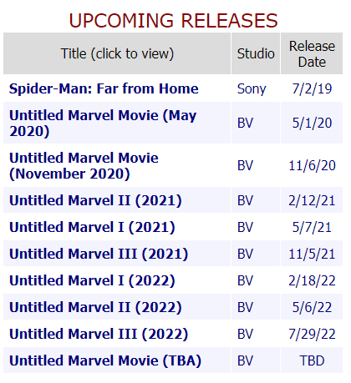Select the 7/29/22 release date cell
This screenshot has width=351, height=383.
(312, 334)
